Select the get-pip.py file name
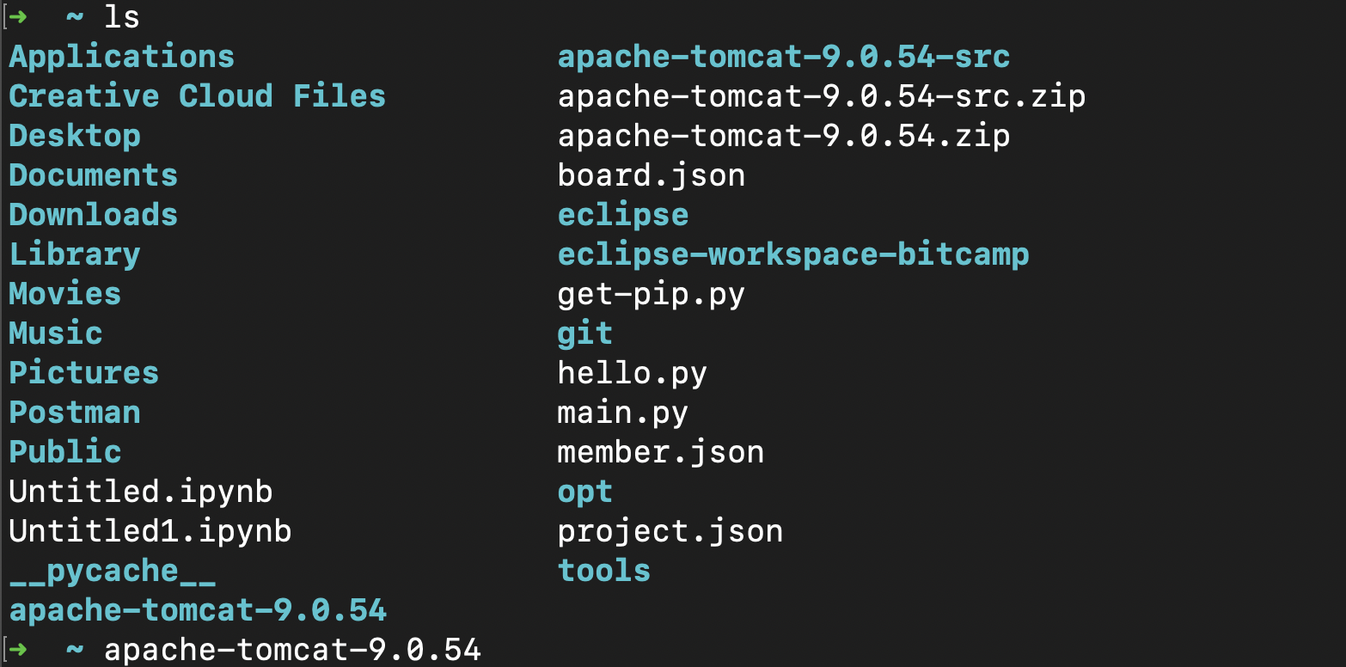The width and height of the screenshot is (1346, 667). coord(652,294)
